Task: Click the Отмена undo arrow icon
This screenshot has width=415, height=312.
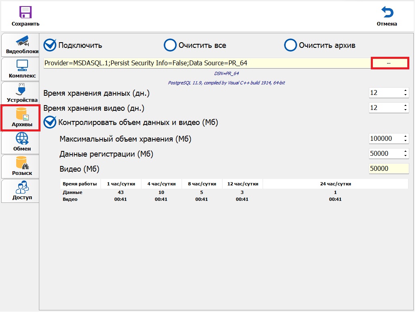Action: click(x=387, y=13)
